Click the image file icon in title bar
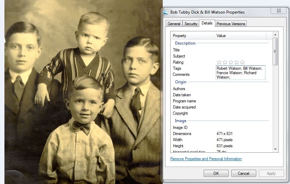Image resolution: width=290 pixels, height=184 pixels. click(166, 12)
